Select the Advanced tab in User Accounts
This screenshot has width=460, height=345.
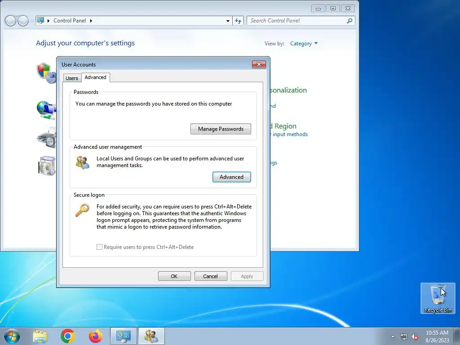coord(95,77)
